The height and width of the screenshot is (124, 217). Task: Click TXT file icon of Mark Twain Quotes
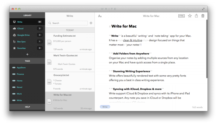[x=49, y=62]
